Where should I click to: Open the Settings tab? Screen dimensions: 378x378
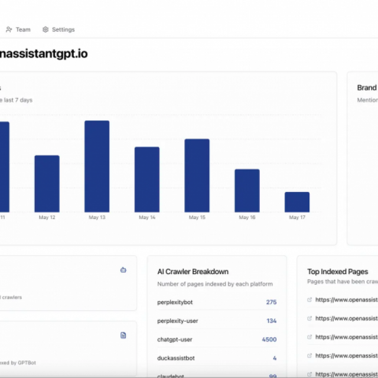58,30
